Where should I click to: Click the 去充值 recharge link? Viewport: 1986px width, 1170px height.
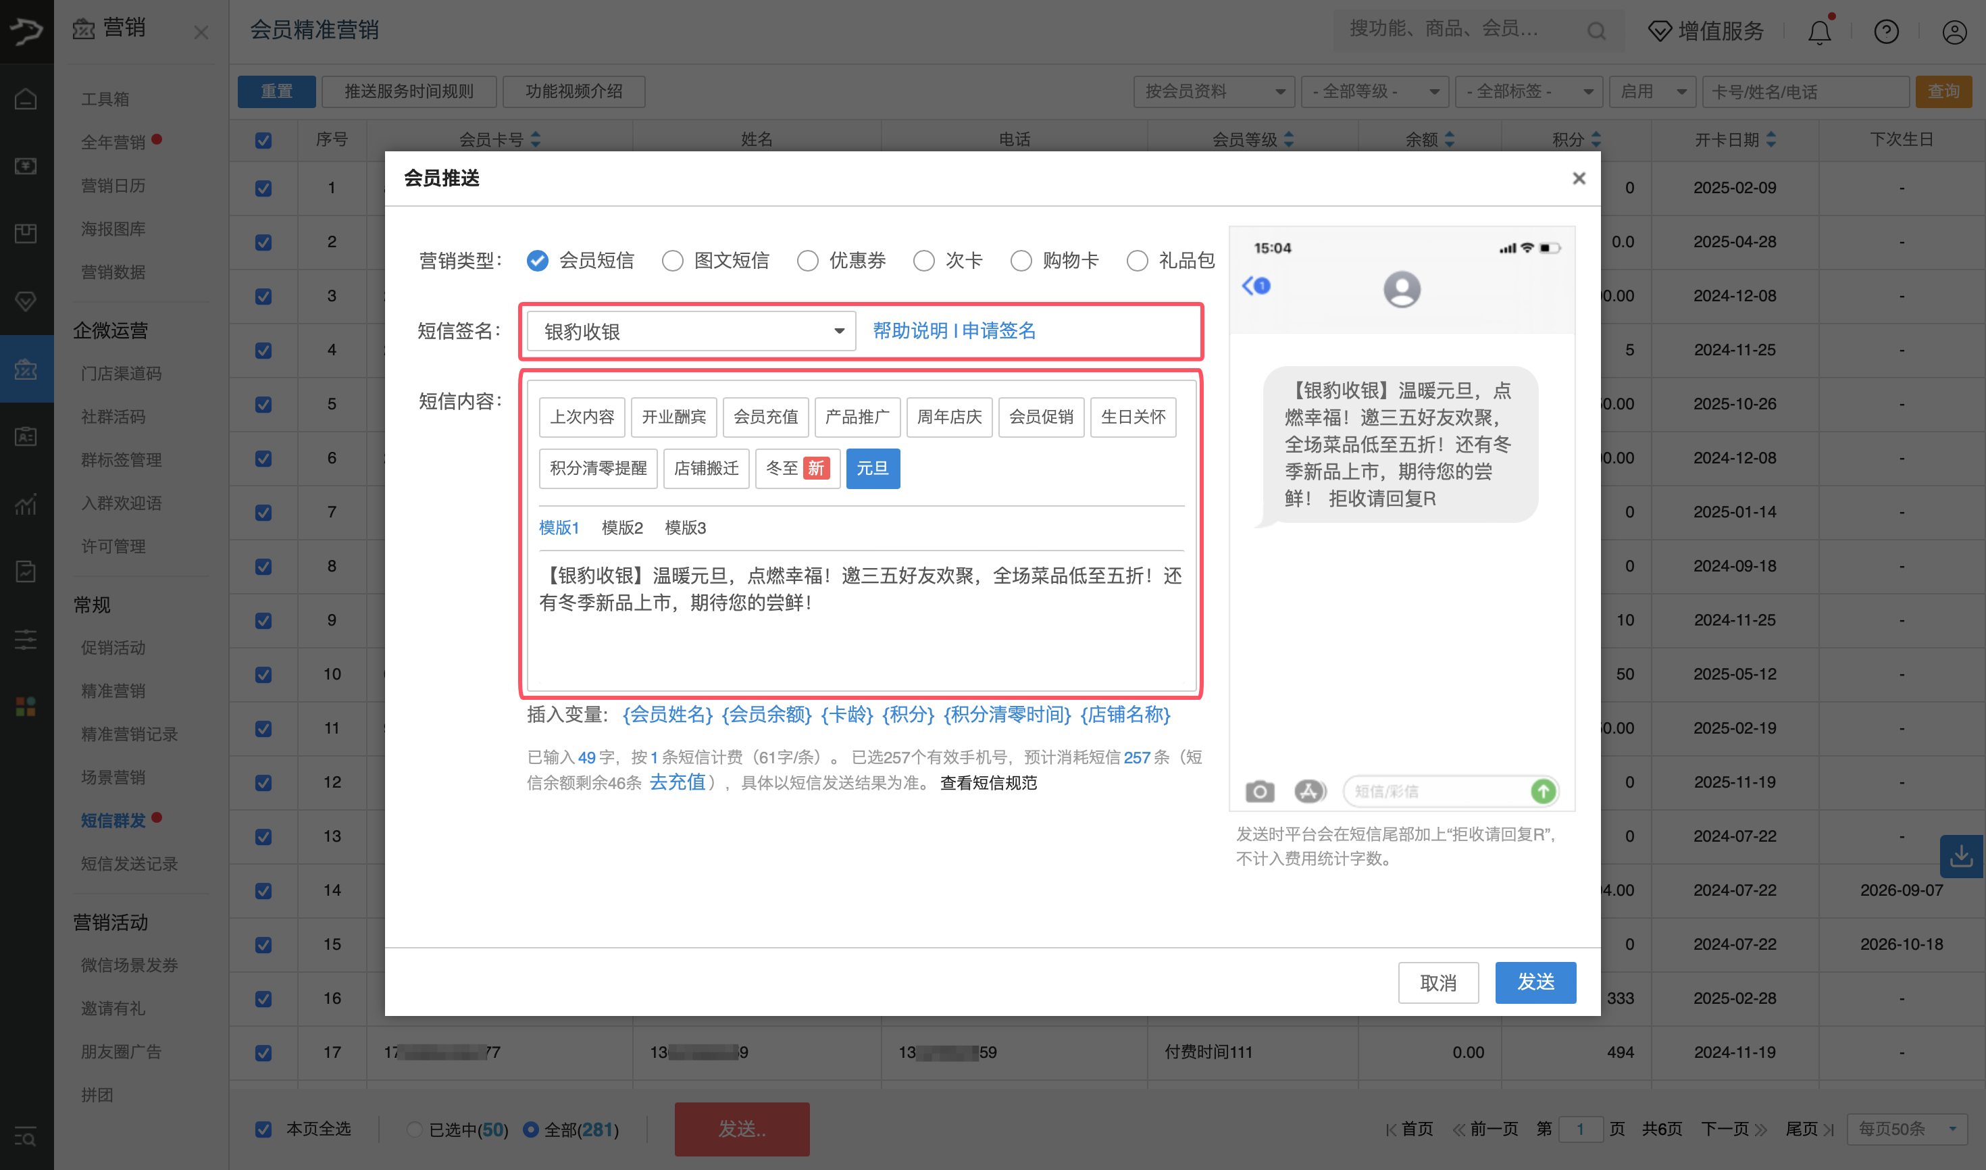pos(678,782)
